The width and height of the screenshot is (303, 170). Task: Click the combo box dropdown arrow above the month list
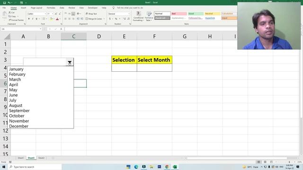(x=70, y=62)
